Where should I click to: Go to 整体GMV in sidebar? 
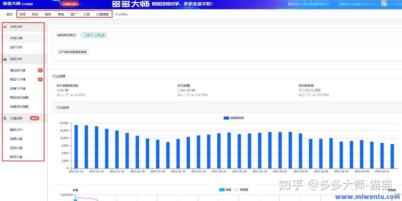[x=17, y=129]
